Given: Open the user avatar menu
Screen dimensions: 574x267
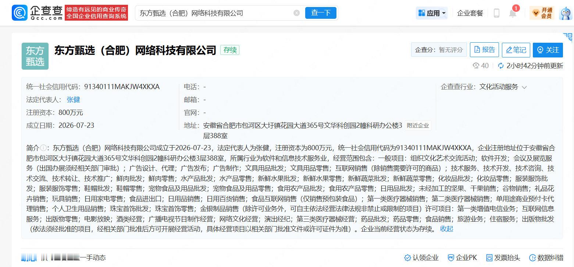Looking at the screenshot, I should coord(565,13).
